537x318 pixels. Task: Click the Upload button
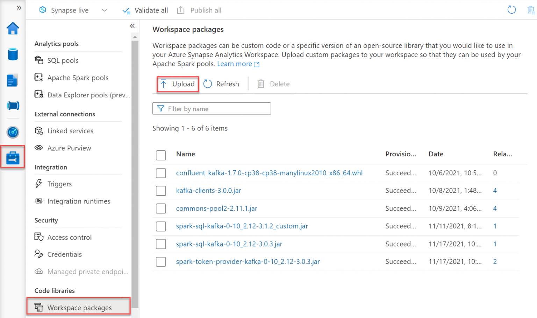click(178, 84)
